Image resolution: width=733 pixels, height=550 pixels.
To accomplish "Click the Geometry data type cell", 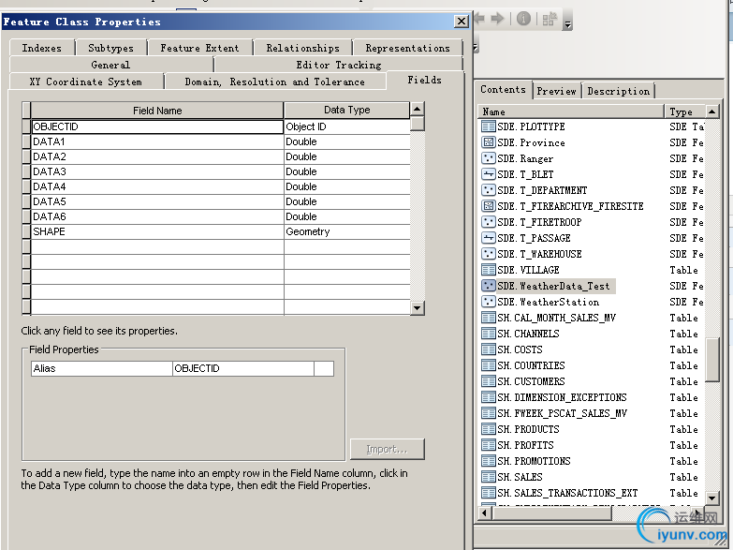I will (347, 231).
